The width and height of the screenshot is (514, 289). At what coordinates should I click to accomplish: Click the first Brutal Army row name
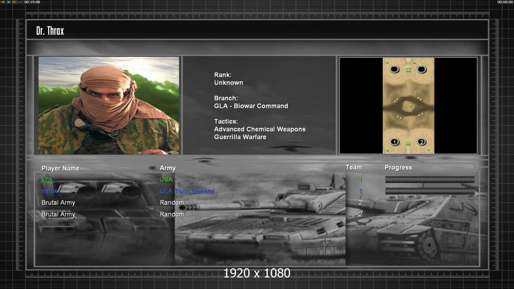click(x=58, y=203)
